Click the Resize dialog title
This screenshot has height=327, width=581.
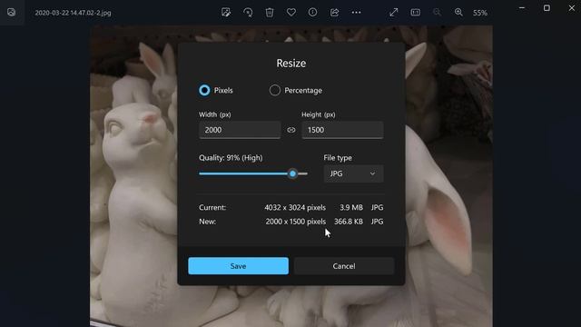click(291, 63)
